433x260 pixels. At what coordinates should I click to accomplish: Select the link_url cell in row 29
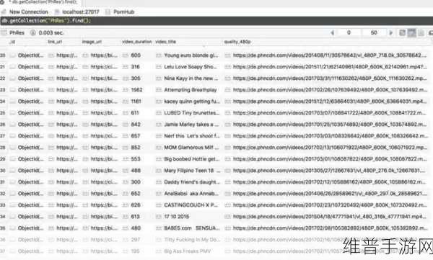pos(67,159)
